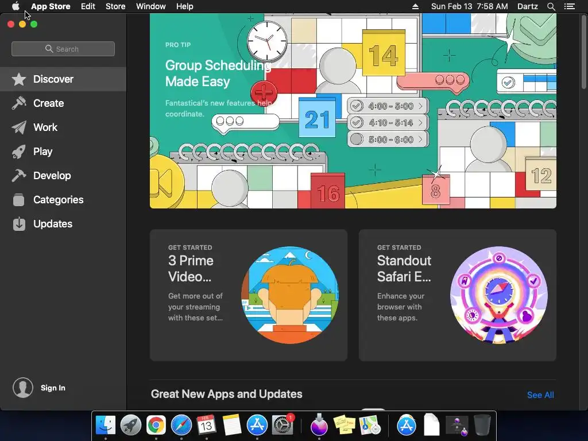The image size is (588, 441).
Task: Select the Create paintbrush icon in sidebar
Action: (19, 103)
